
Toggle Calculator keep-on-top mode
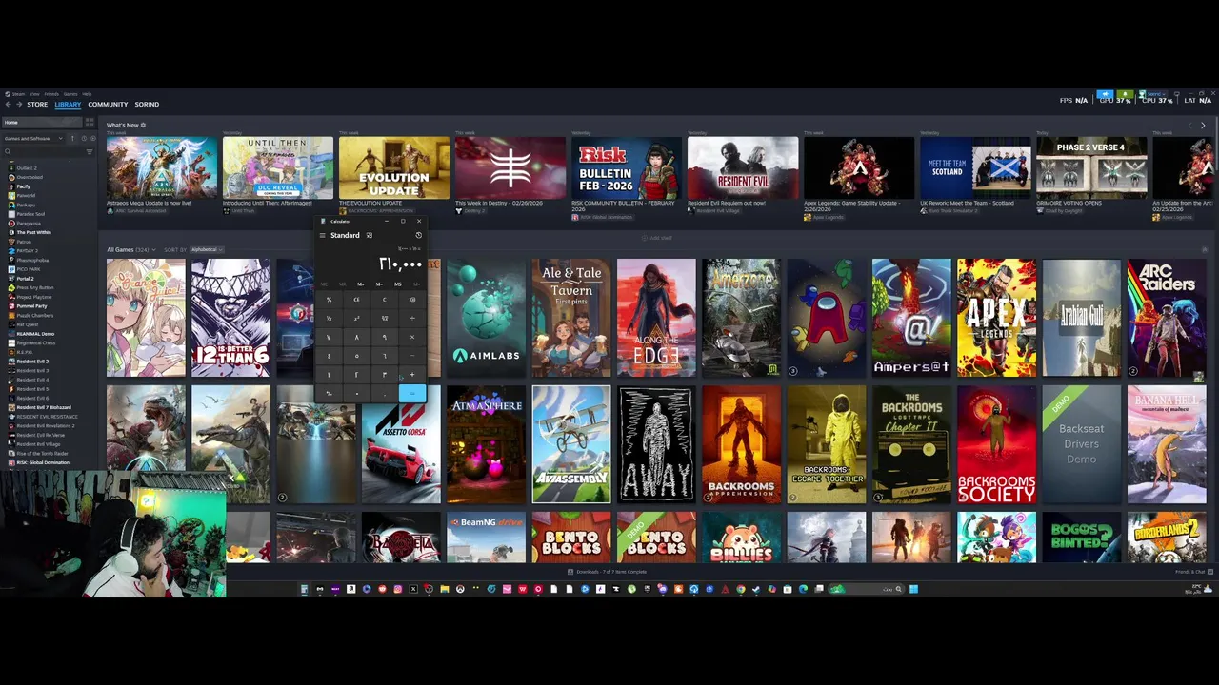370,235
